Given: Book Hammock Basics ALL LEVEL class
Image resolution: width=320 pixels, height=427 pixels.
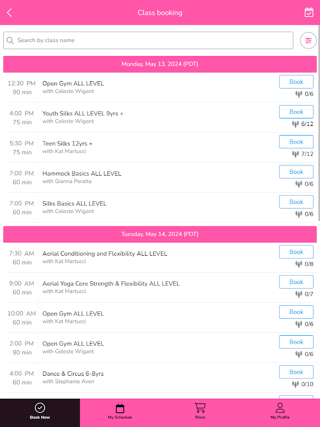Looking at the screenshot, I should tap(296, 172).
